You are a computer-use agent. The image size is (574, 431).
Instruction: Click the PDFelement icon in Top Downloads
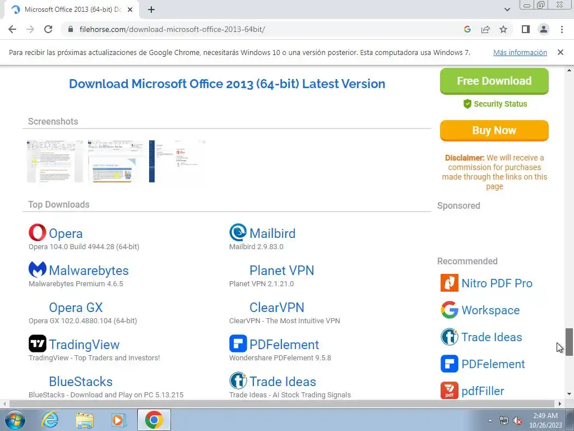point(238,343)
